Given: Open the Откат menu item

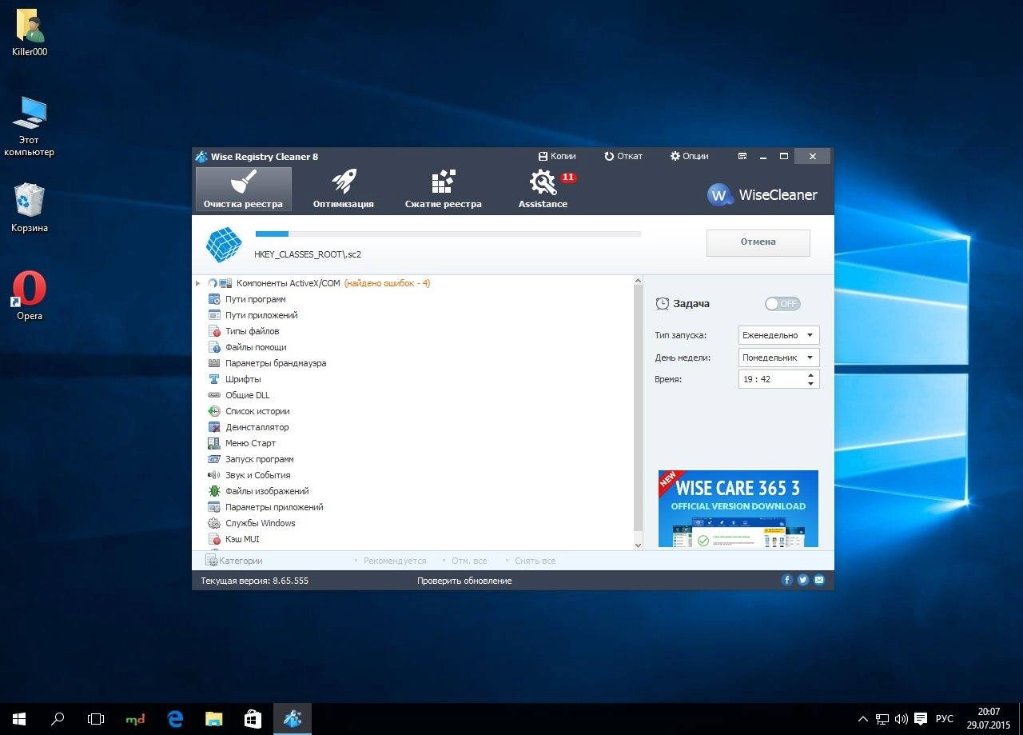Looking at the screenshot, I should (623, 156).
